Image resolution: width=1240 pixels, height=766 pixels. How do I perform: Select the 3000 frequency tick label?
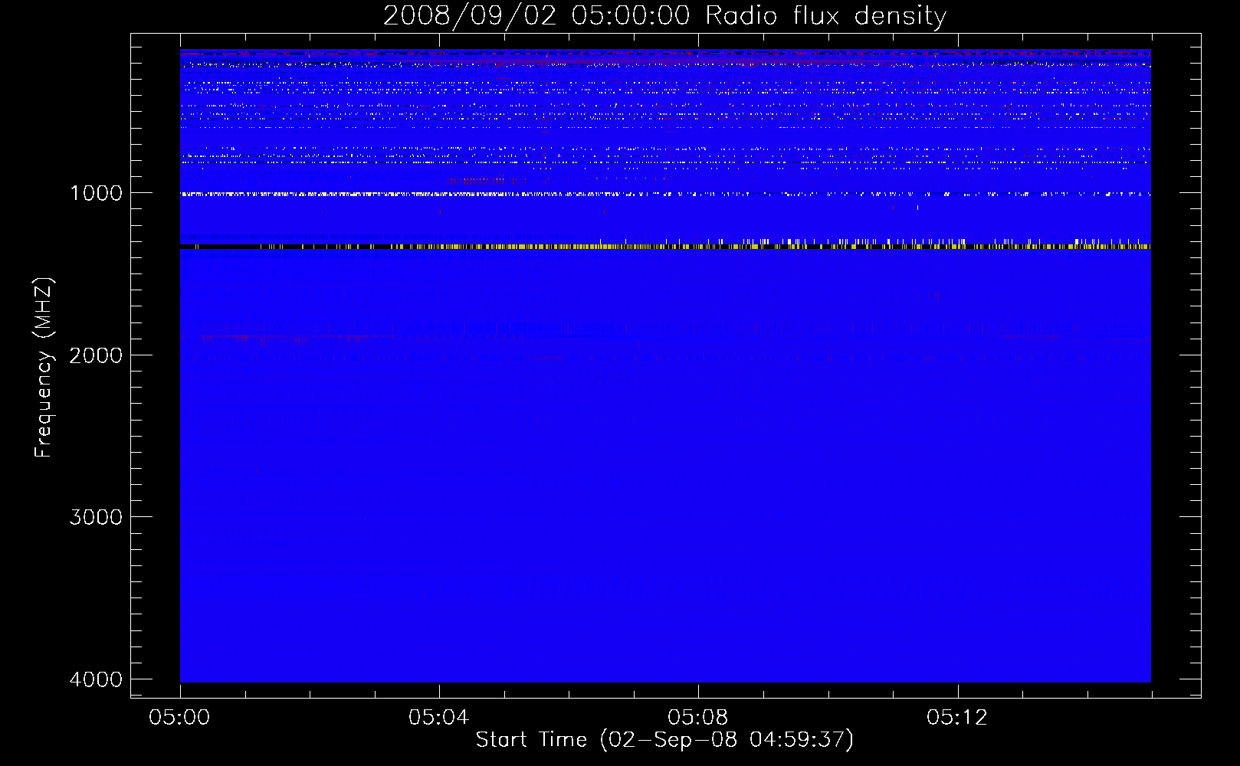tap(96, 517)
